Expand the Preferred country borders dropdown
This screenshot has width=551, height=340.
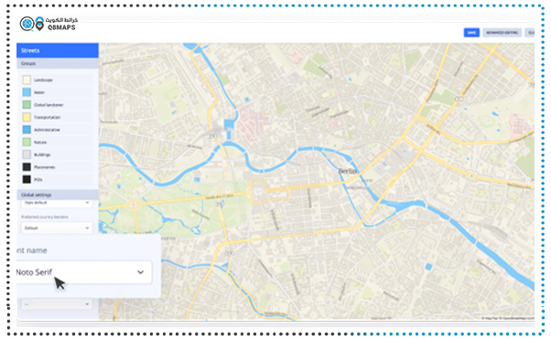tap(57, 228)
